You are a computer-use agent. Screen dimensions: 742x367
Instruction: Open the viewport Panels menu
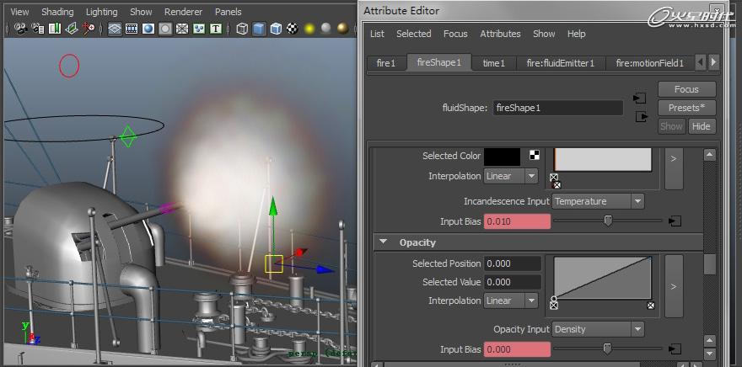tap(229, 12)
